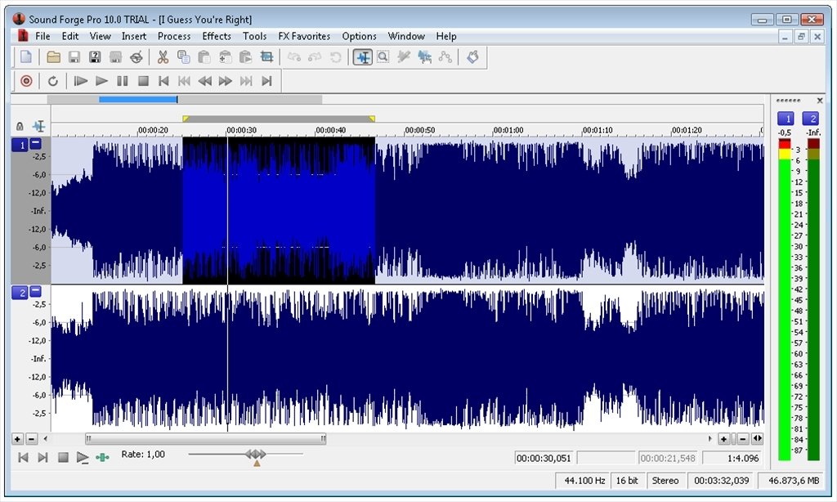The image size is (837, 502).
Task: Close the channel meters panel
Action: (820, 101)
